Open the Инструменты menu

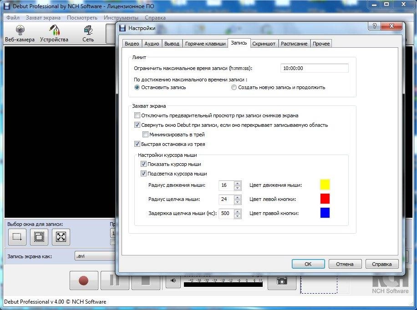tap(121, 18)
